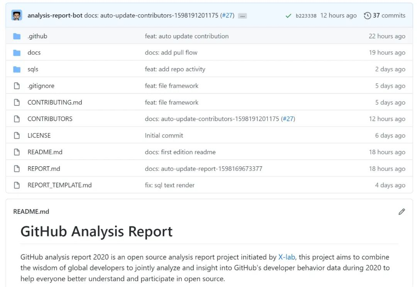The height and width of the screenshot is (287, 417).
Task: Follow the X-lab link in the README
Action: [286, 257]
